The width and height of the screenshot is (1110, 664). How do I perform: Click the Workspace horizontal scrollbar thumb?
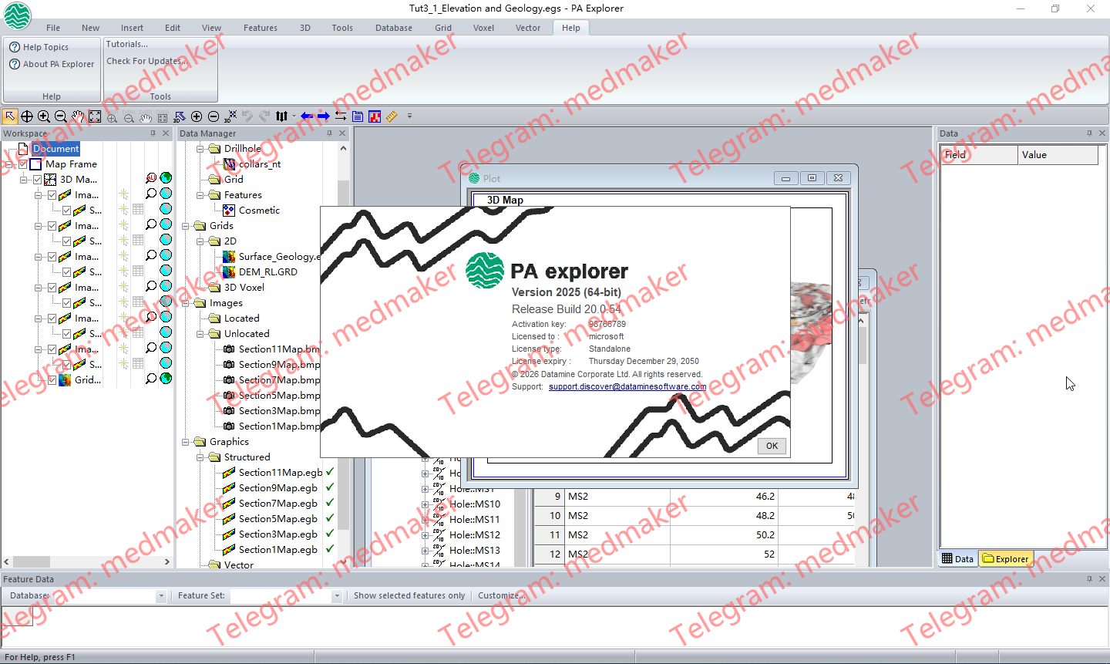(x=32, y=561)
